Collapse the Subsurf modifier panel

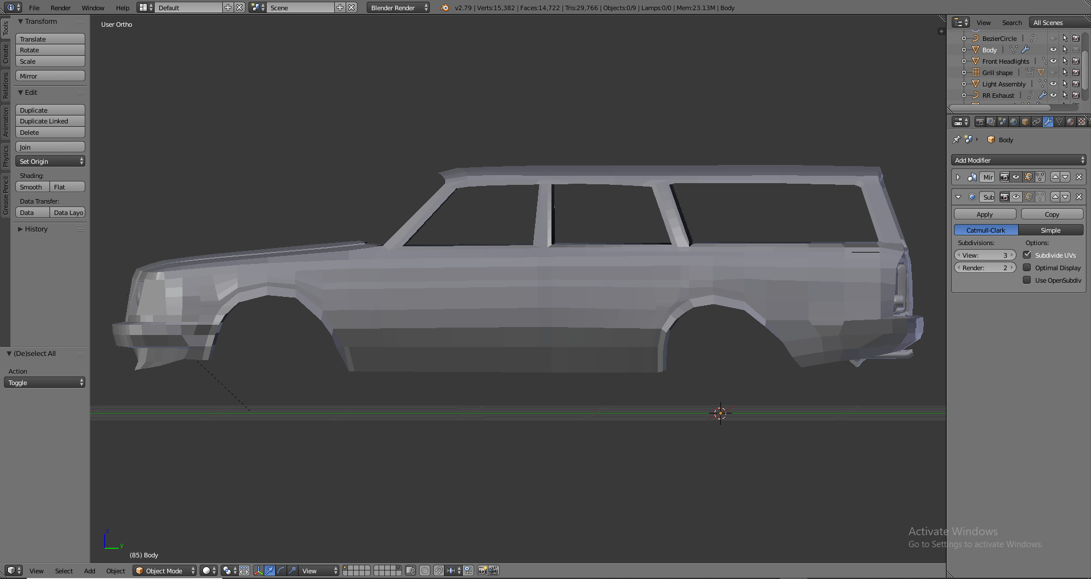958,197
